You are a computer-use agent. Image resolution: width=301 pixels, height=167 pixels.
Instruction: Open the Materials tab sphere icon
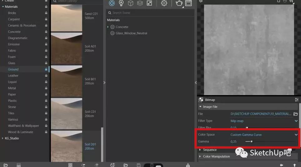[111, 3]
